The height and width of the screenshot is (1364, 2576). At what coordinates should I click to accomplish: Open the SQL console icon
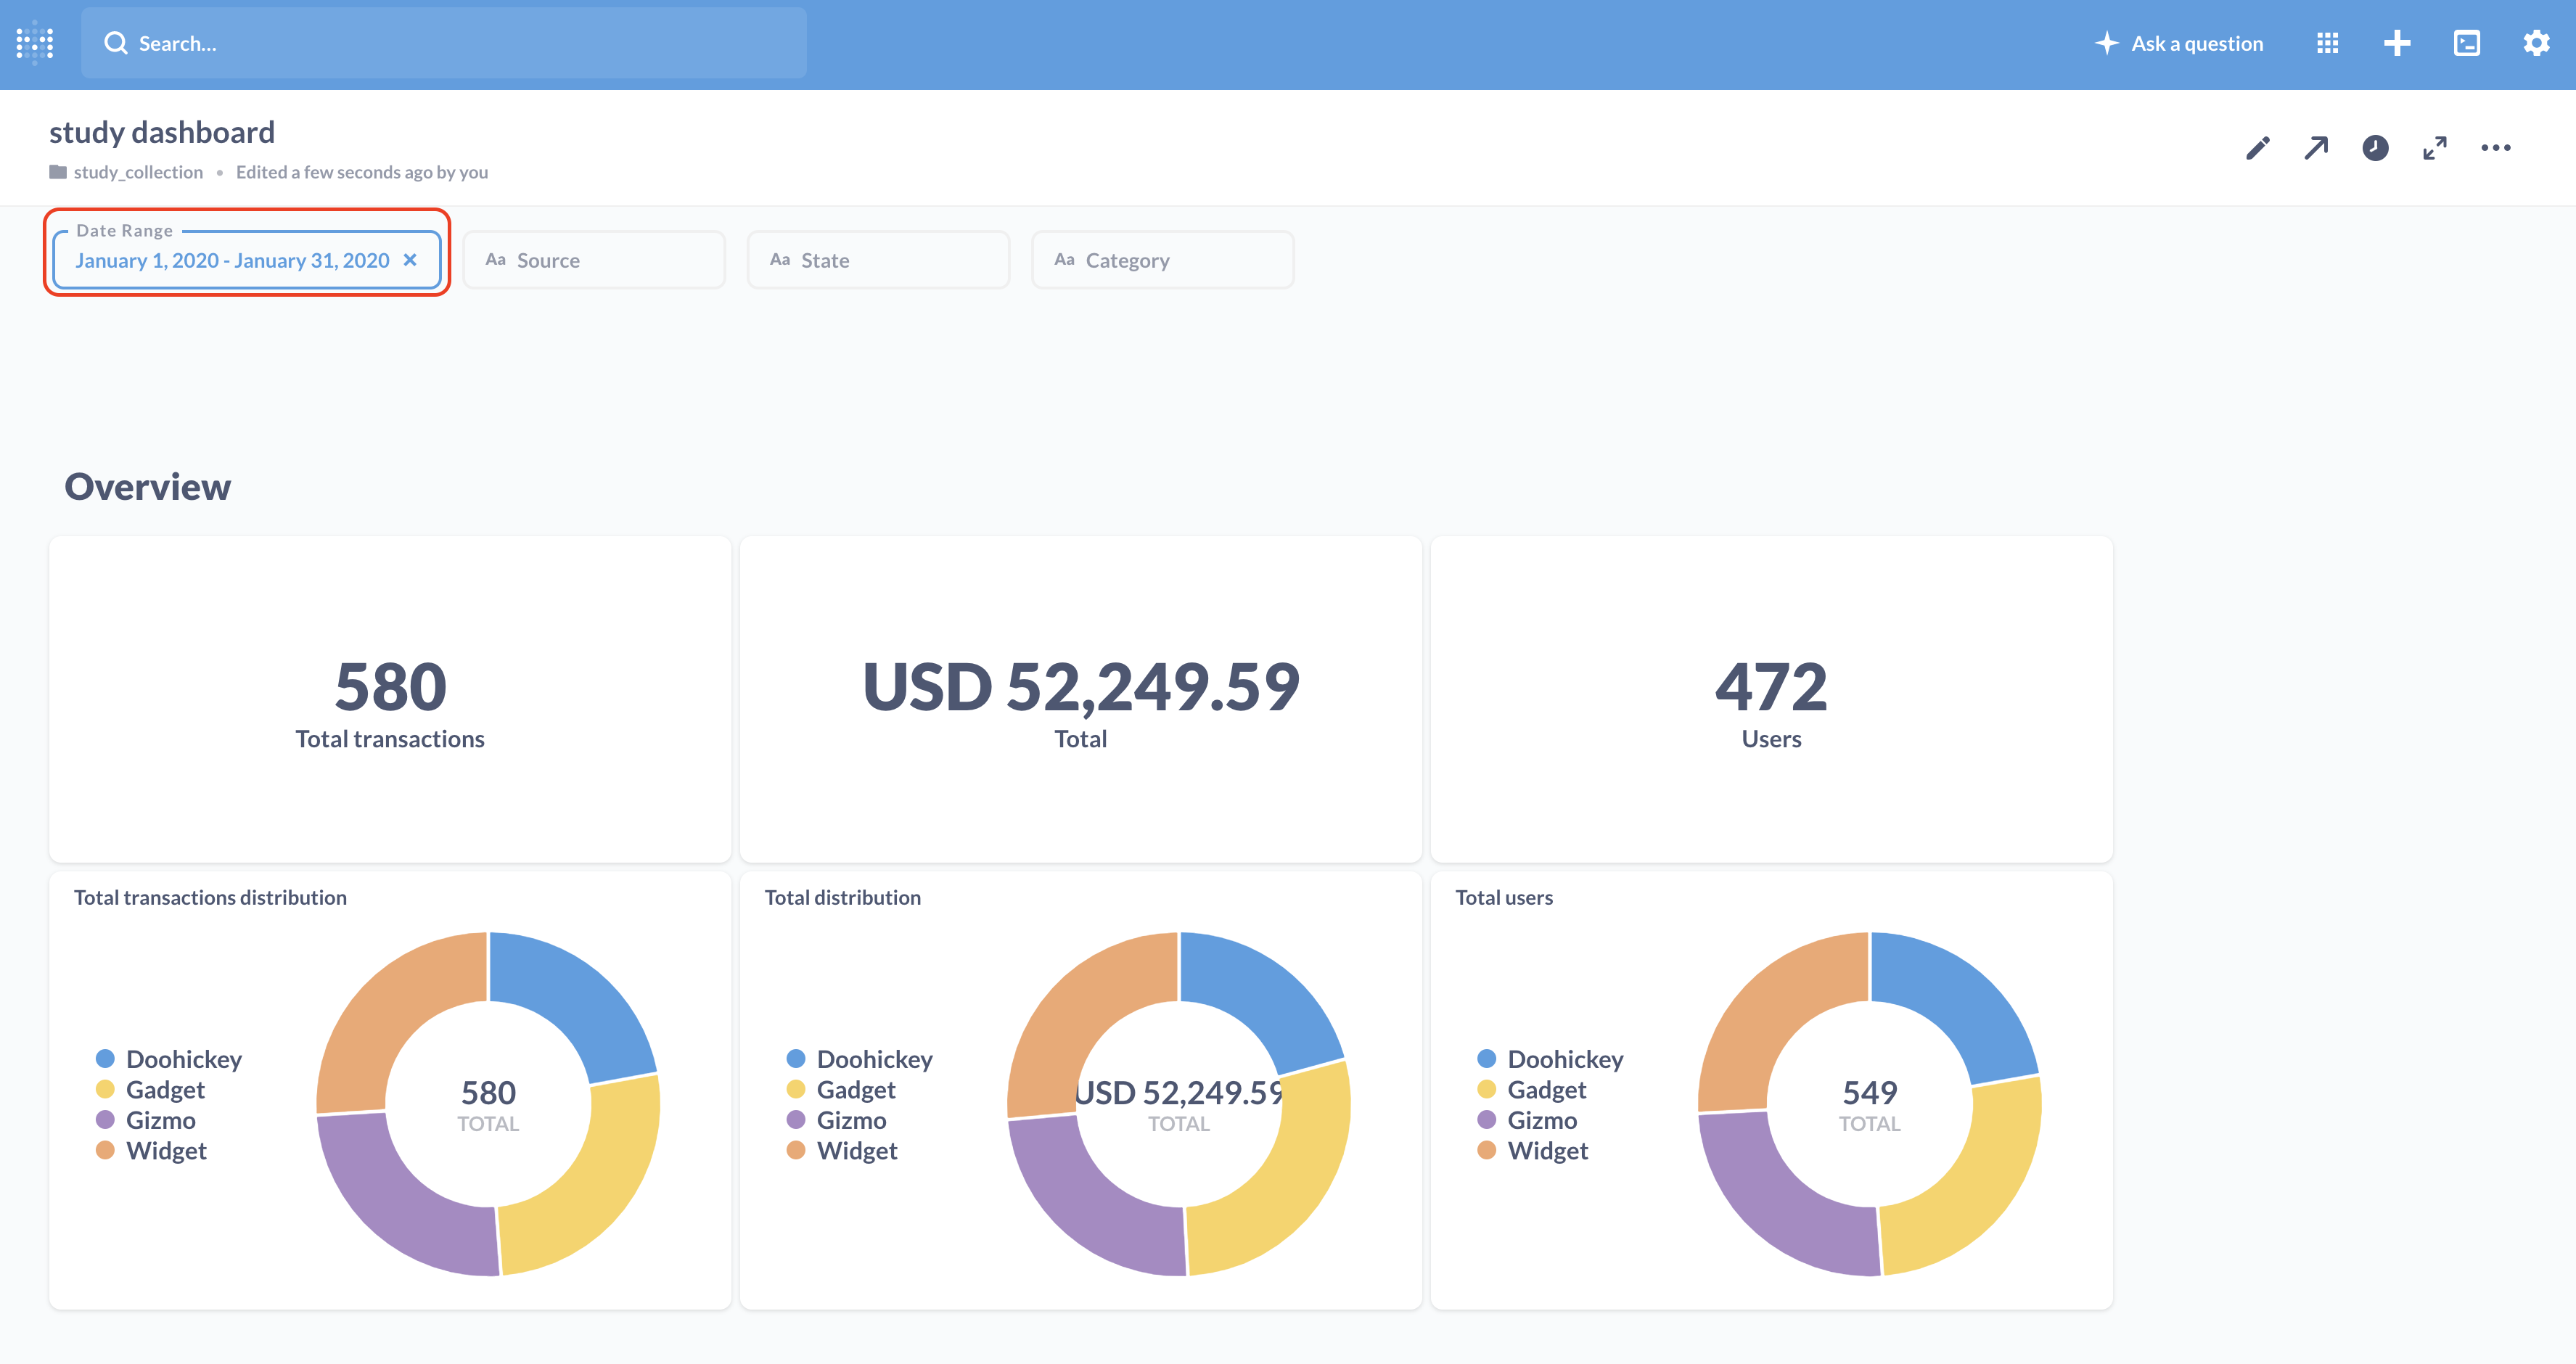coord(2467,43)
